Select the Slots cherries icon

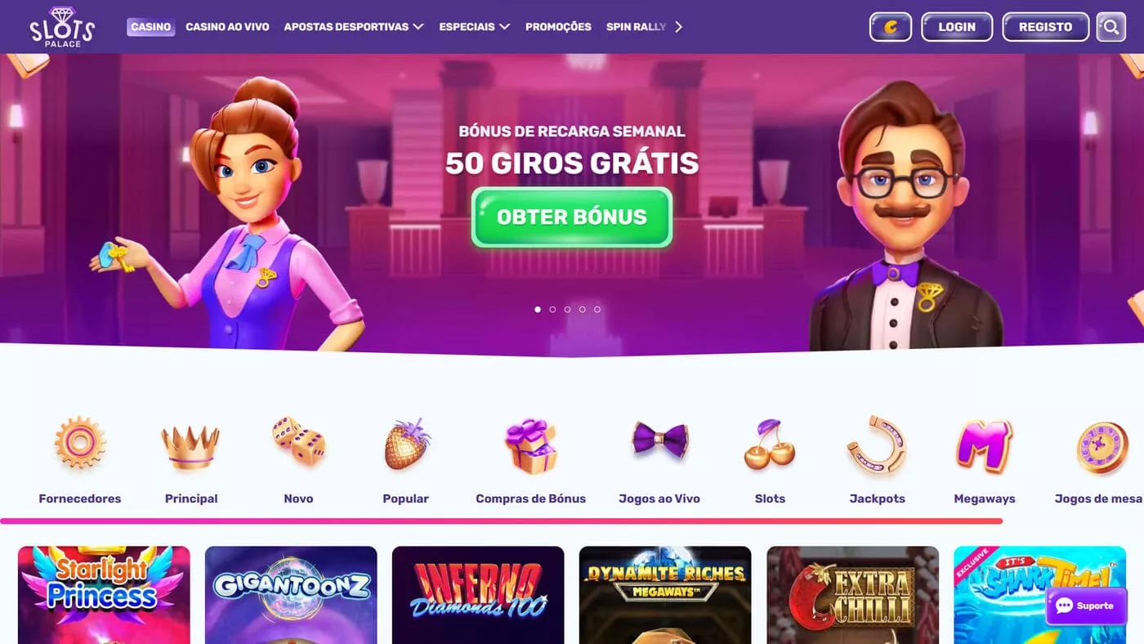coord(770,445)
